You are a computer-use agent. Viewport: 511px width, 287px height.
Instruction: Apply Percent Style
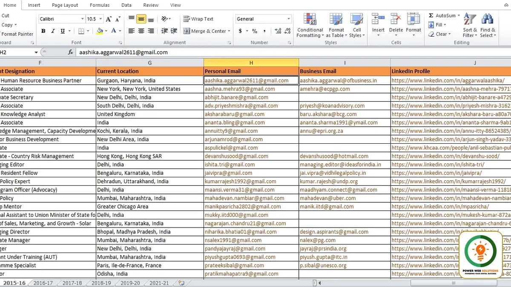(255, 31)
